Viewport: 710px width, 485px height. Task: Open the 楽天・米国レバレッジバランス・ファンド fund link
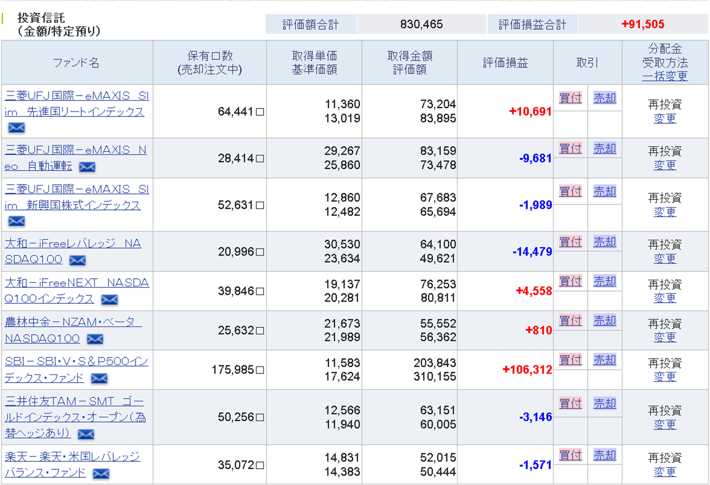pyautogui.click(x=72, y=457)
